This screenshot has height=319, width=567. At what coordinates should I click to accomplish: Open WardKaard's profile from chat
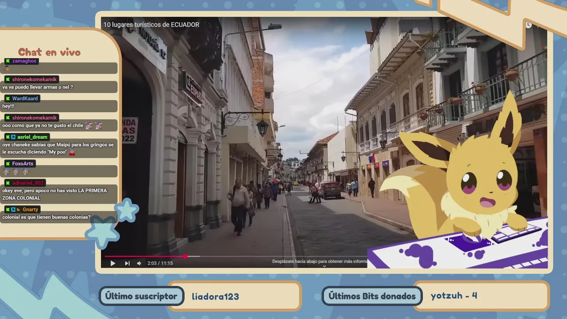pos(25,98)
